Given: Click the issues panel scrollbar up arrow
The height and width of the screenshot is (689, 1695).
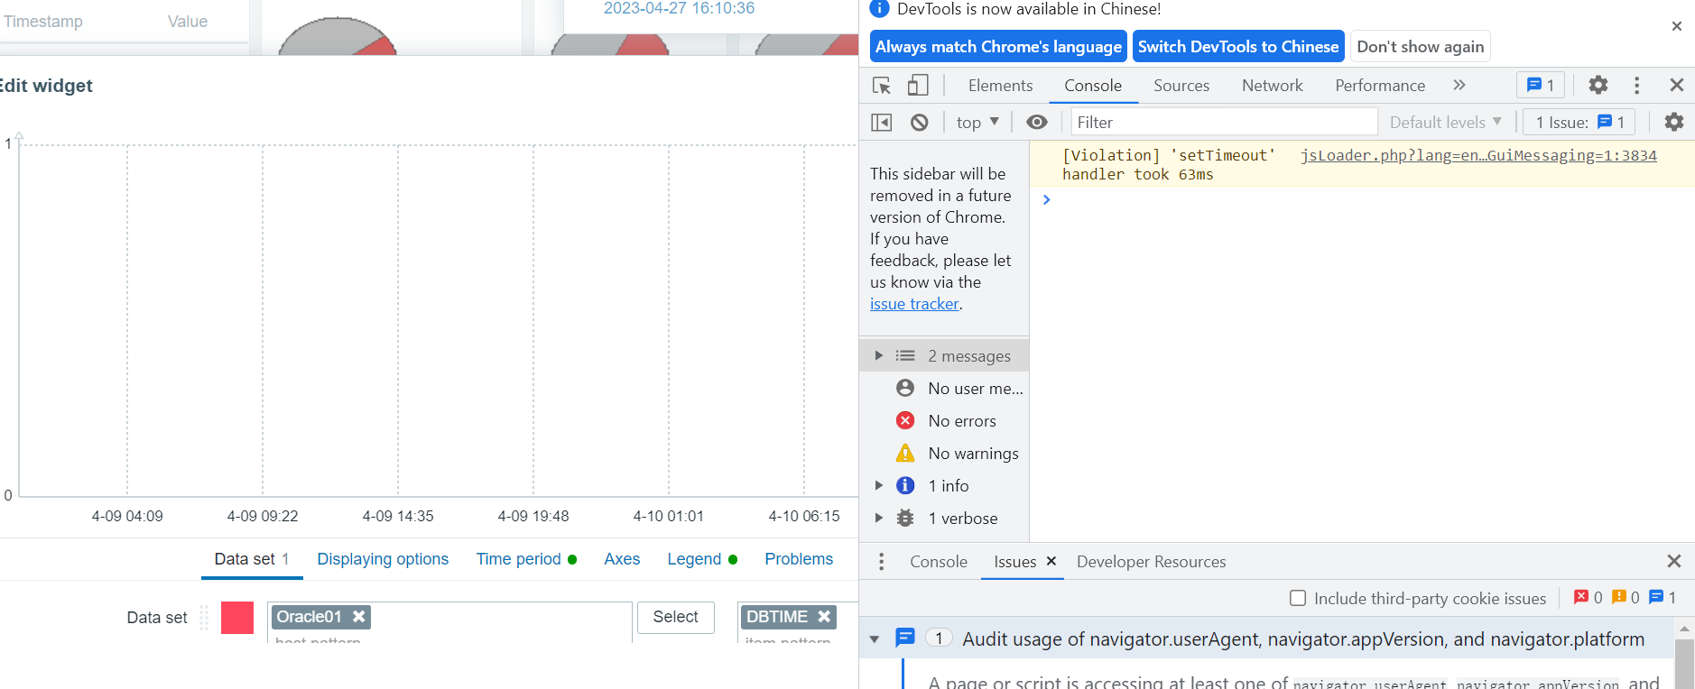Looking at the screenshot, I should tap(1684, 629).
